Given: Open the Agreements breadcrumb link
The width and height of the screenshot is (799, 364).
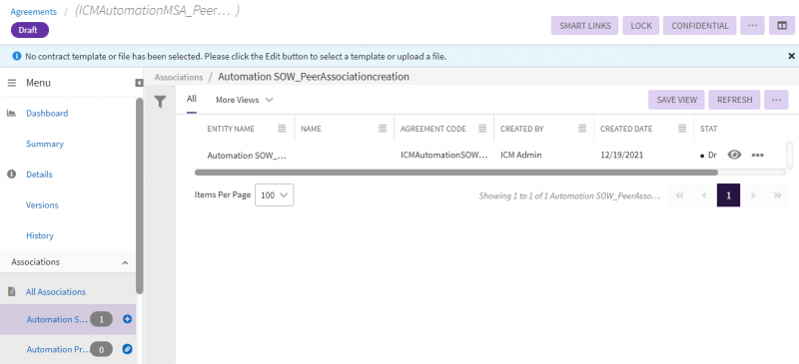Looking at the screenshot, I should point(34,12).
